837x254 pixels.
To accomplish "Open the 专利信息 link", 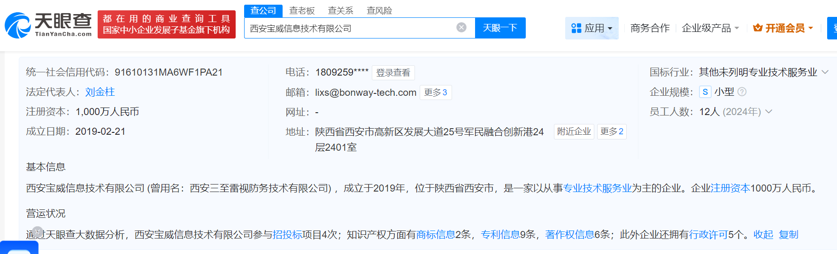I will pyautogui.click(x=500, y=234).
